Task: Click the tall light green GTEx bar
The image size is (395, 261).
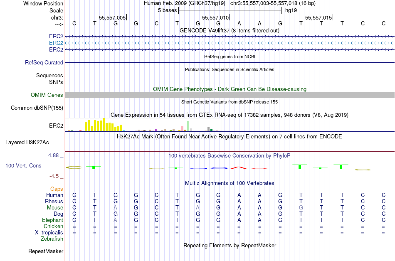Action: (188, 126)
